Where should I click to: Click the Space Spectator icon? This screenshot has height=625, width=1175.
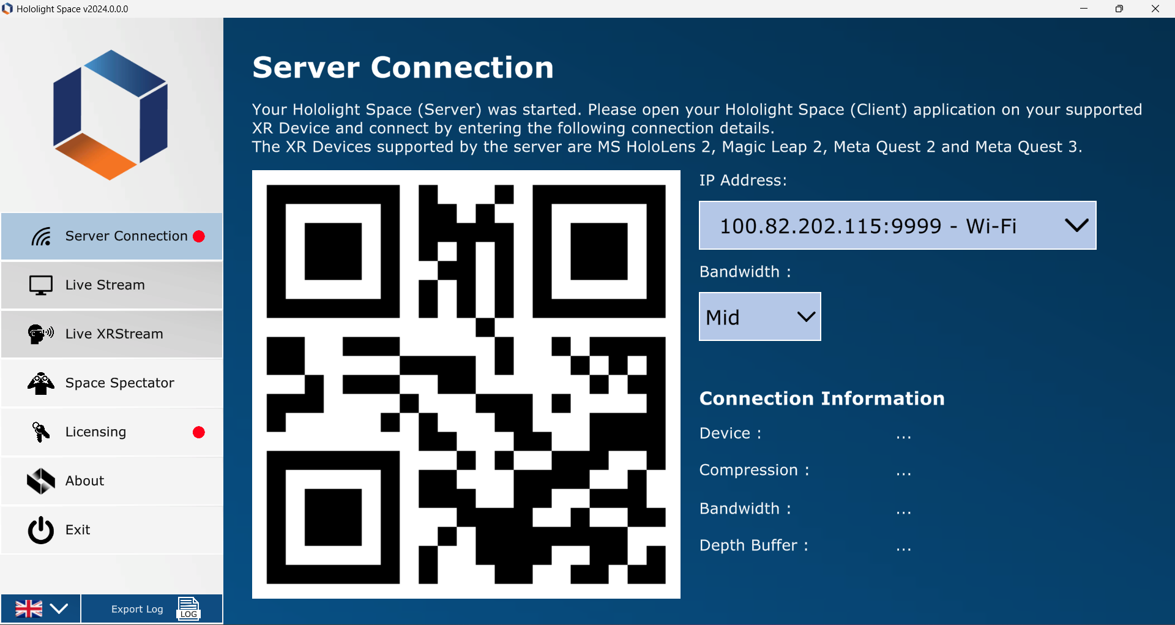[41, 383]
